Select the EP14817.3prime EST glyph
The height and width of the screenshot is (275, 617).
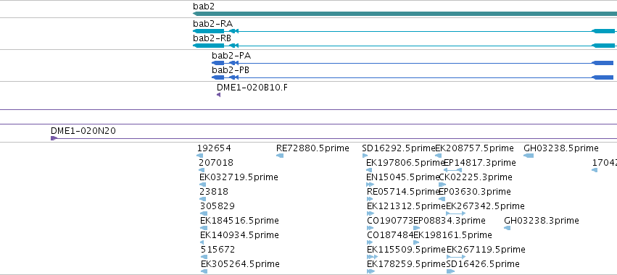click(x=452, y=170)
